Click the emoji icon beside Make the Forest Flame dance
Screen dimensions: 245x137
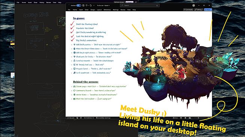coord(75,49)
